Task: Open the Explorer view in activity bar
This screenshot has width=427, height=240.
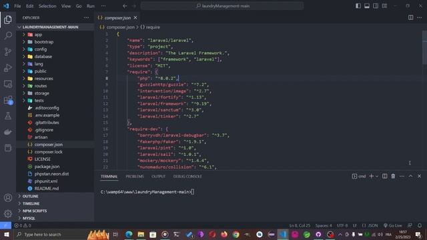Action: [x=8, y=19]
